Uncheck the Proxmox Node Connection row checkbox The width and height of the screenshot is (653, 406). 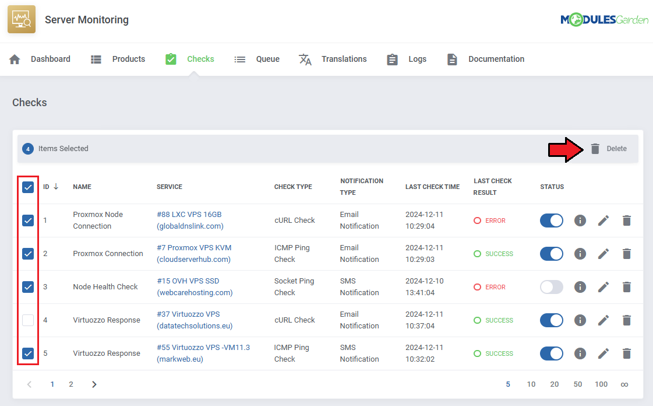click(28, 220)
